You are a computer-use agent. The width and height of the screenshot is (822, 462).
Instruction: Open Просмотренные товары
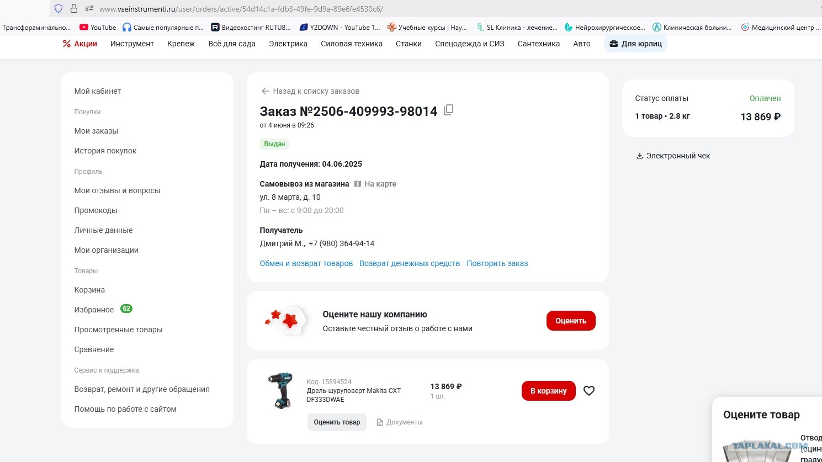click(x=119, y=330)
